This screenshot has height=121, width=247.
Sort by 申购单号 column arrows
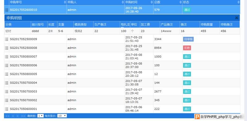[65, 2]
